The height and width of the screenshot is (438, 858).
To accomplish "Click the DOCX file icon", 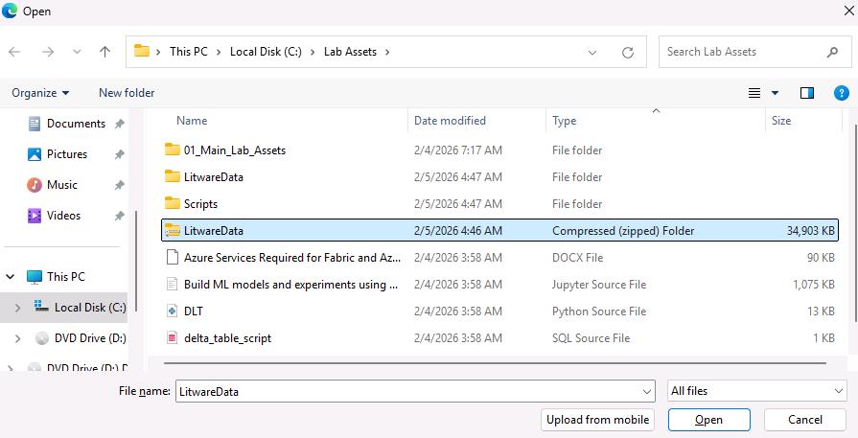I will click(173, 257).
